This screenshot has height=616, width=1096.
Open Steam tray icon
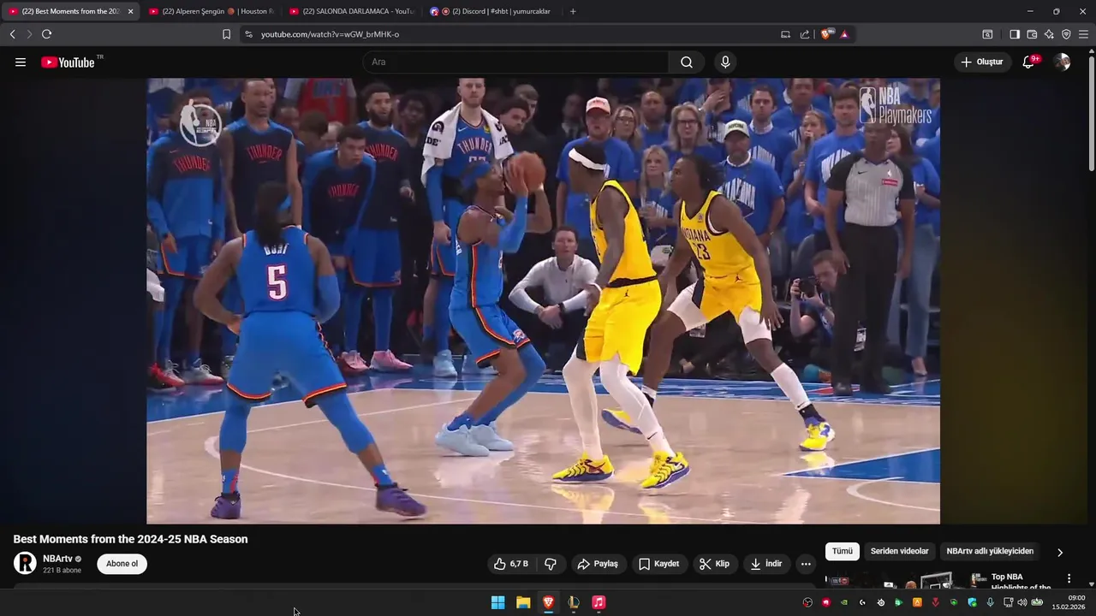(x=880, y=602)
